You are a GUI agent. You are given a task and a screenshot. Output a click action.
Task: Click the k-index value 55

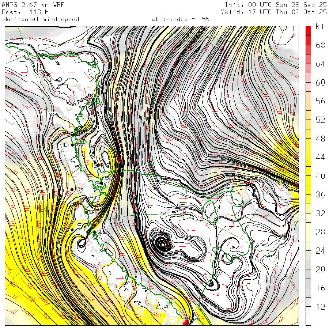click(205, 19)
